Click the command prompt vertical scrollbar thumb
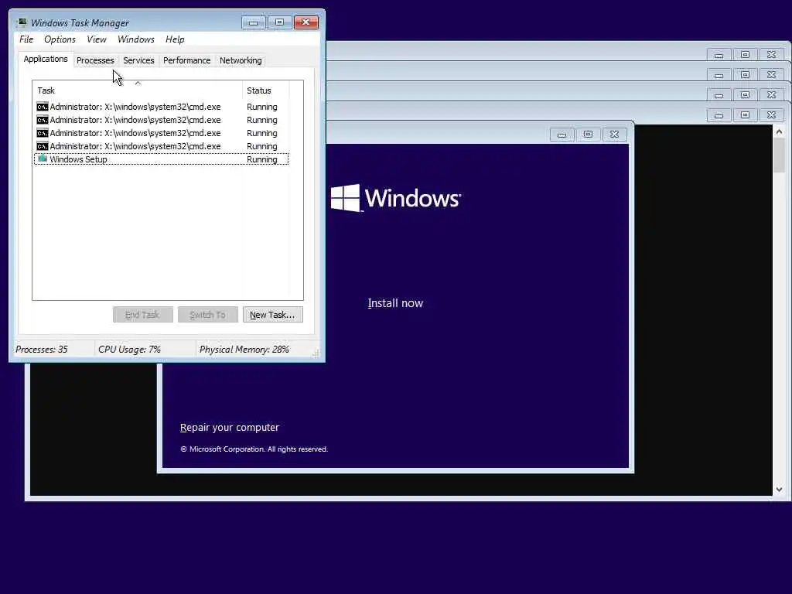The height and width of the screenshot is (594, 792). pyautogui.click(x=779, y=155)
